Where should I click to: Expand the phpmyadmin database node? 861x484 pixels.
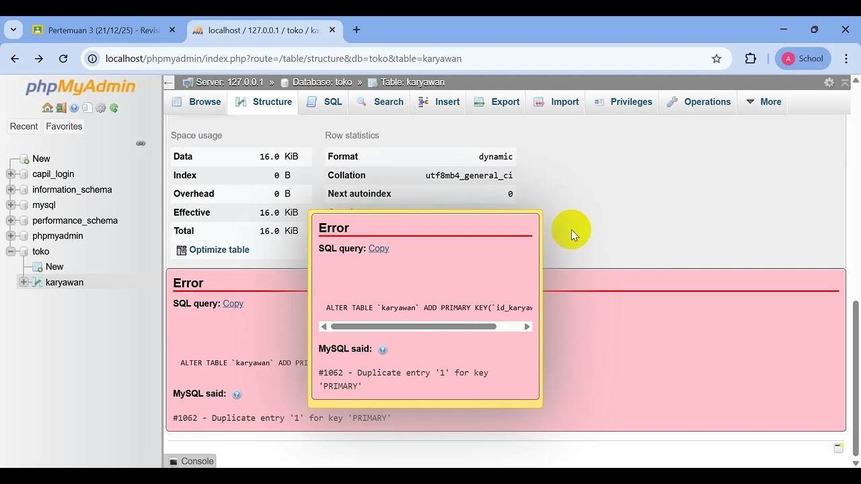11,236
